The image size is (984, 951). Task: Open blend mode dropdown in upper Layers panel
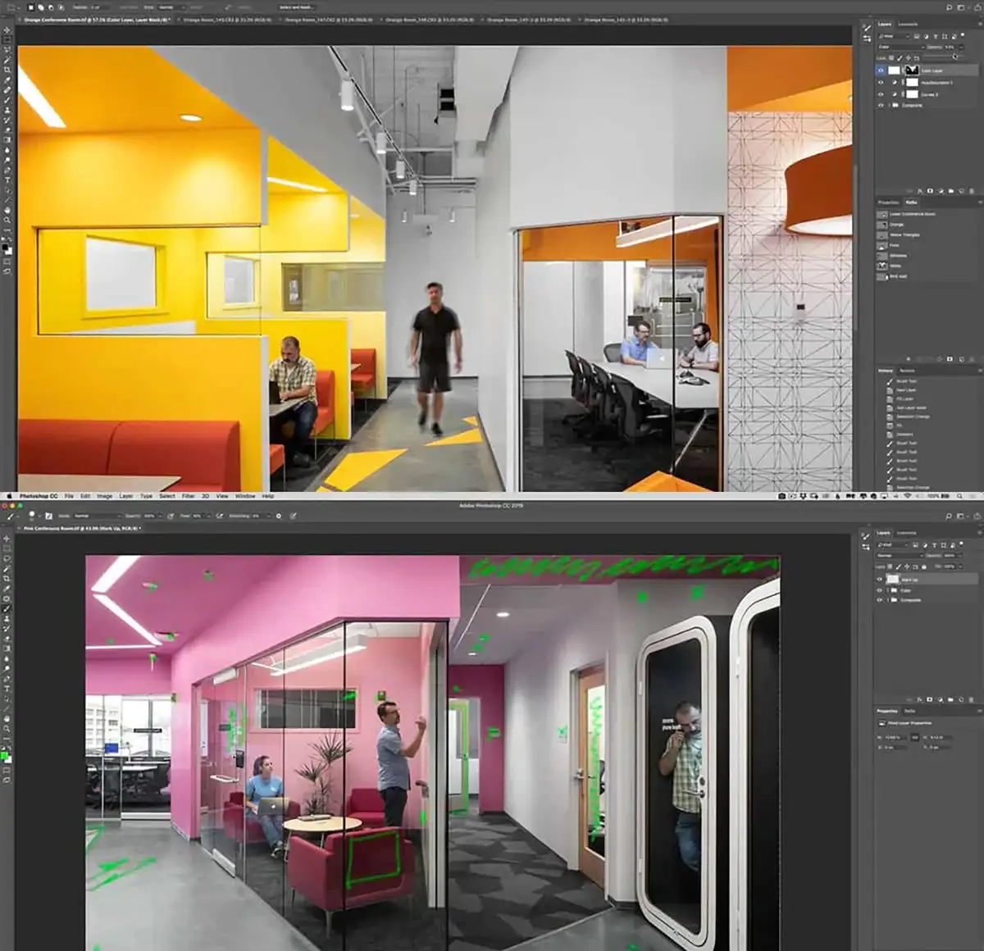click(900, 48)
